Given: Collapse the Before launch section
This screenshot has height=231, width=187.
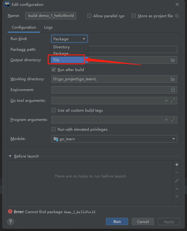Looking at the screenshot, I should point(10,156).
